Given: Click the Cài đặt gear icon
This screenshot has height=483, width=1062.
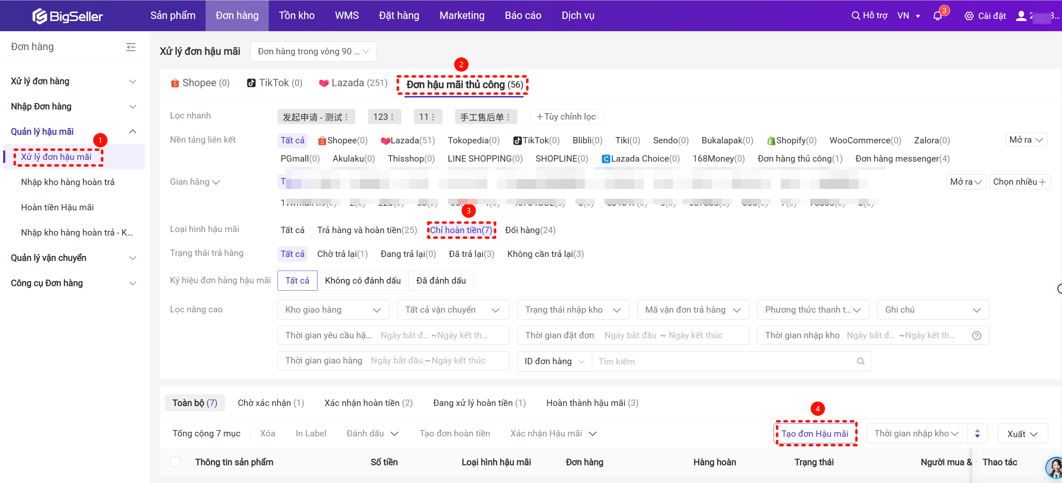Looking at the screenshot, I should click(x=969, y=16).
